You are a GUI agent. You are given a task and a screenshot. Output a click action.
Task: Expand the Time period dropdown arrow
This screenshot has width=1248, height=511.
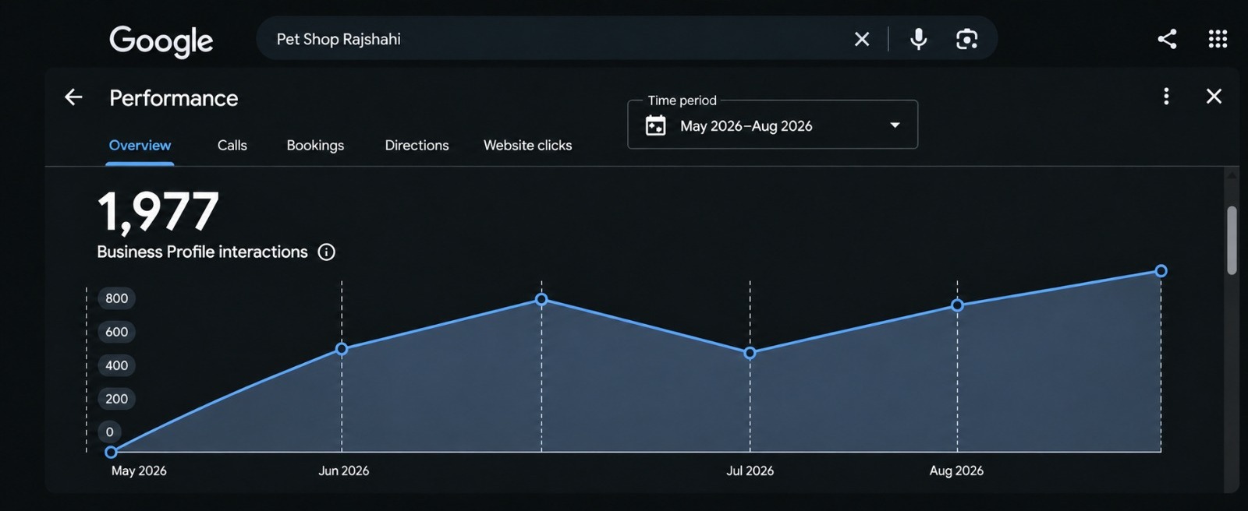(x=895, y=125)
